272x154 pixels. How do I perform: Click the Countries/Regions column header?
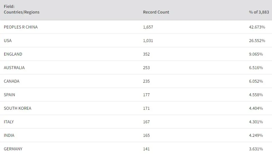[x=22, y=12]
